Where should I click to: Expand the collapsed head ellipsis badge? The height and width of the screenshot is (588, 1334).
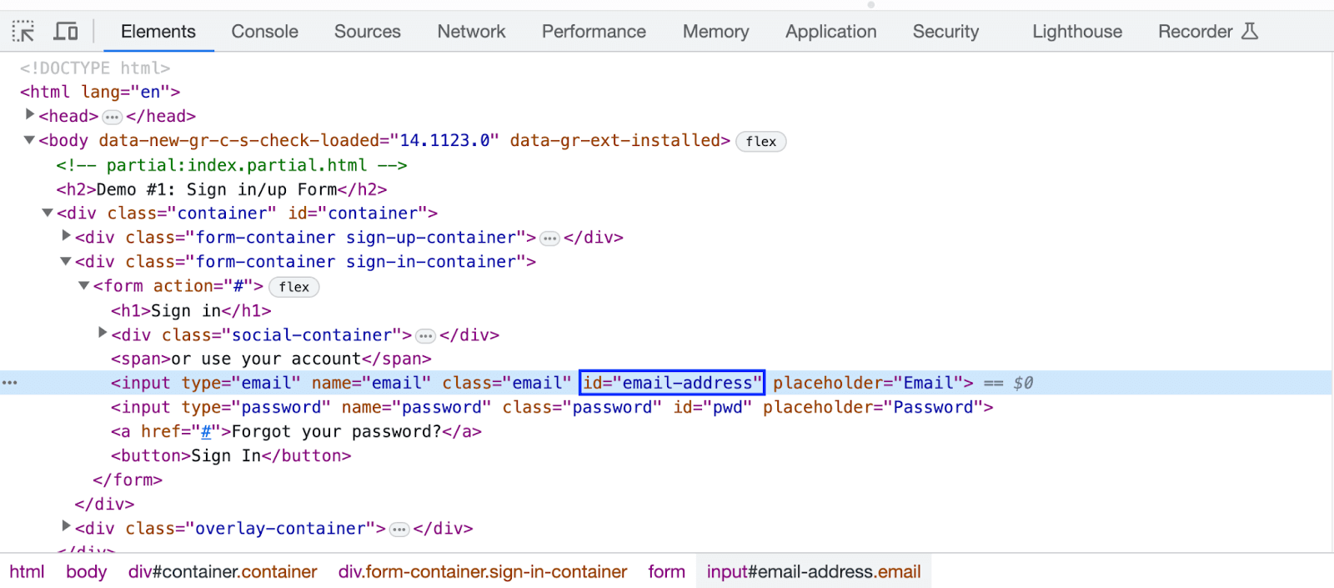(x=112, y=117)
